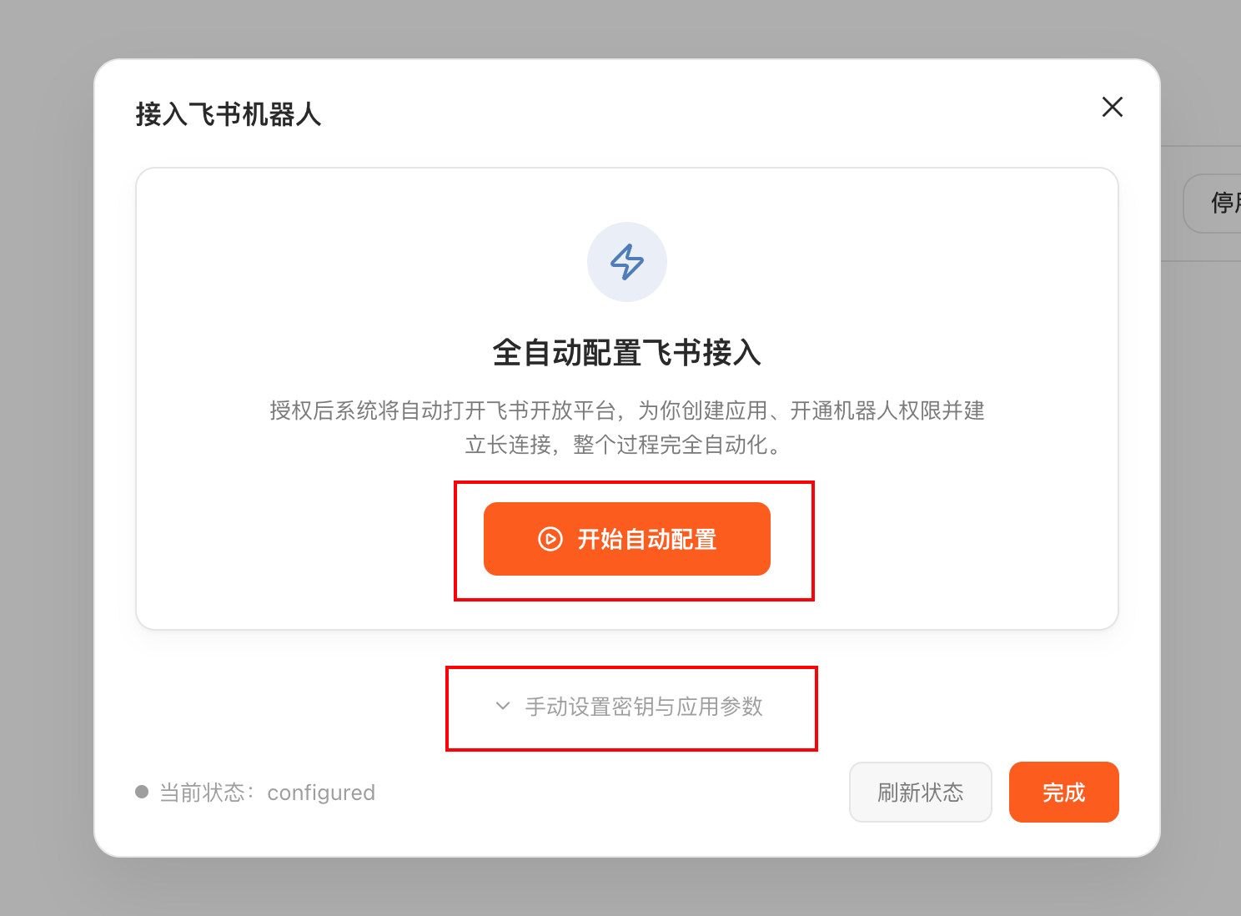1241x916 pixels.
Task: Click the dimmed backdrop left of the dialog
Action: pos(46,459)
